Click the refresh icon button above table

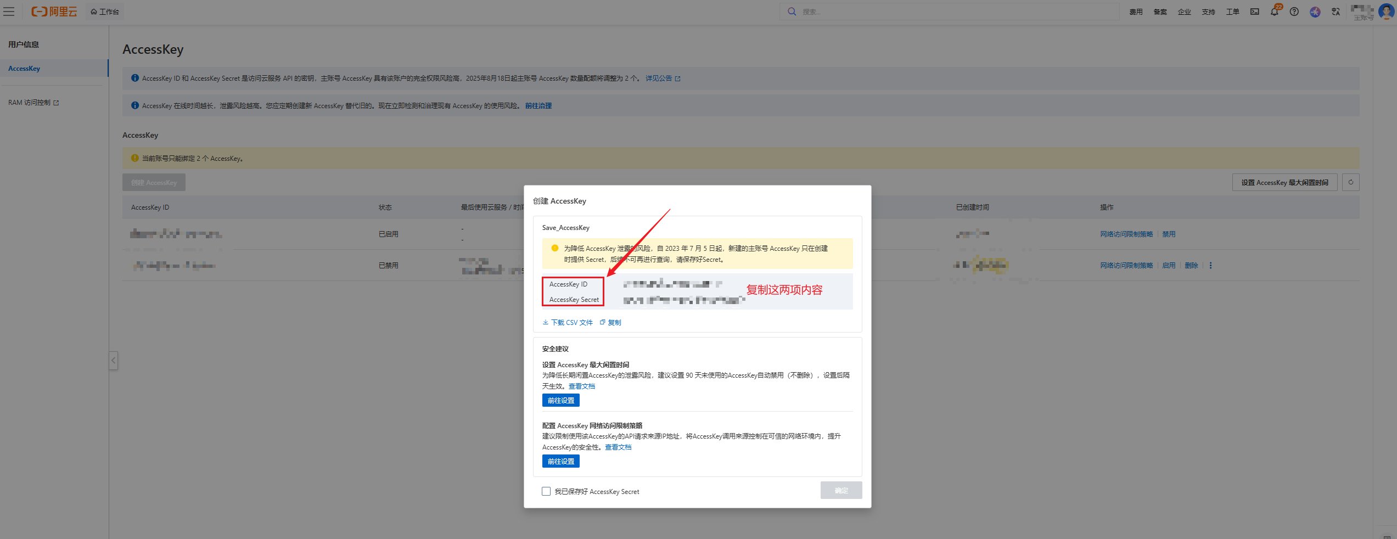pyautogui.click(x=1351, y=182)
